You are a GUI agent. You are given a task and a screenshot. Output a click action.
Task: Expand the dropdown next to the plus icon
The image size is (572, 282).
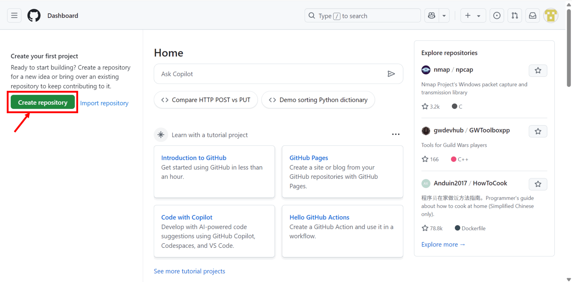coord(478,15)
